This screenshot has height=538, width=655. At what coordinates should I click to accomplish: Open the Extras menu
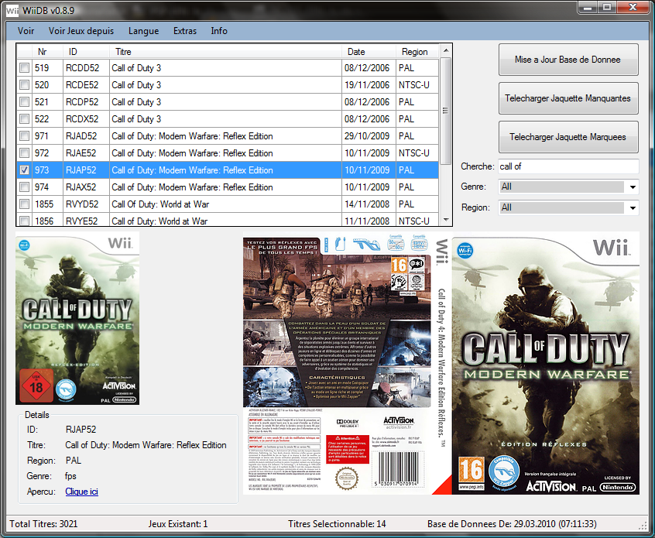(x=185, y=31)
